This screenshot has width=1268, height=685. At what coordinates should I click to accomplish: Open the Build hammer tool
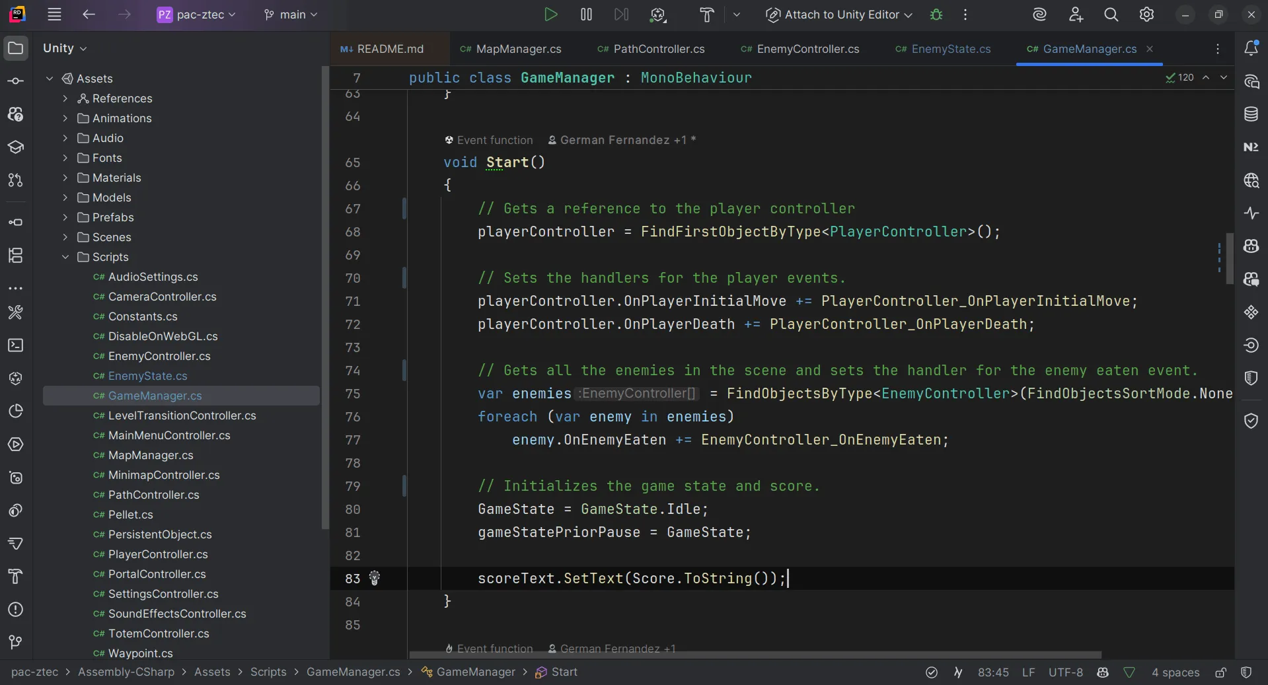click(706, 15)
